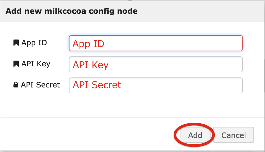Focus the API Secret input field

[x=156, y=85]
